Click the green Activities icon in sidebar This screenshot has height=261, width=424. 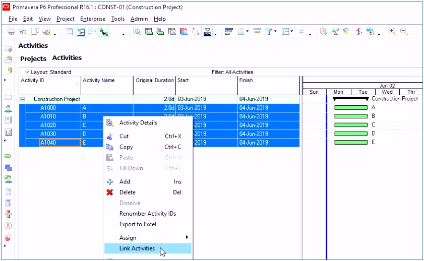[8, 156]
